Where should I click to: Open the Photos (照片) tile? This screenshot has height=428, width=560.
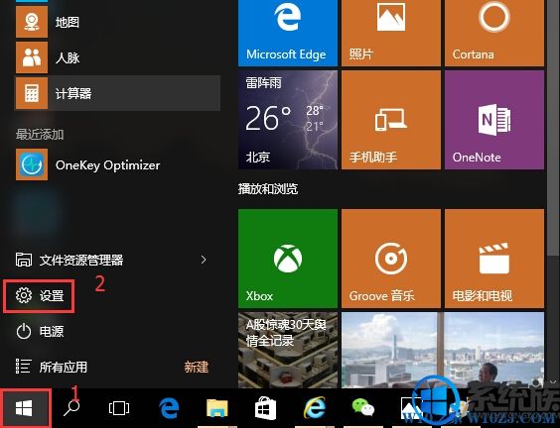point(391,33)
